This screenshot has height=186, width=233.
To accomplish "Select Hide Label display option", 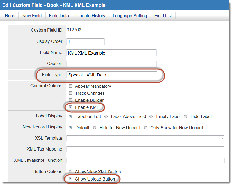I will [186, 116].
